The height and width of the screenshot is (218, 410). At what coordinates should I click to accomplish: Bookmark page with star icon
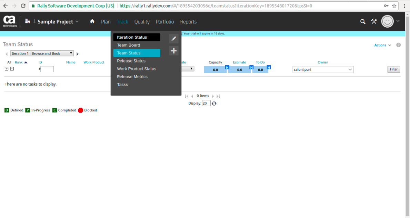tap(394, 6)
